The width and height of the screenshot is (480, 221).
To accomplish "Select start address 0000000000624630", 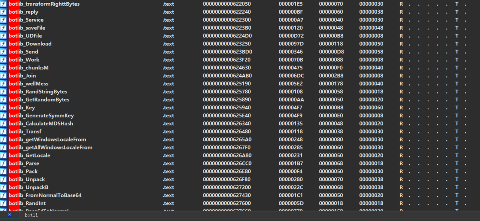I will point(227,68).
